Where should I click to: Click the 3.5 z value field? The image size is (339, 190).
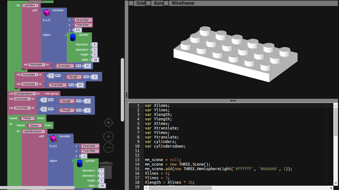click(78, 30)
